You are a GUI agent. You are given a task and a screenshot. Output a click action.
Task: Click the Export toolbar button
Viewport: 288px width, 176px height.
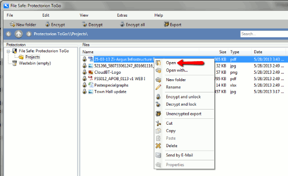pos(173,24)
